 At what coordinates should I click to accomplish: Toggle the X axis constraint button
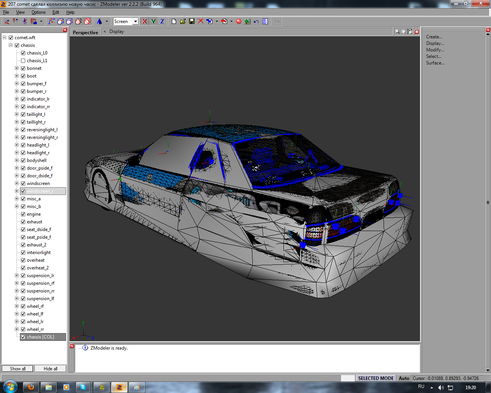pos(144,21)
